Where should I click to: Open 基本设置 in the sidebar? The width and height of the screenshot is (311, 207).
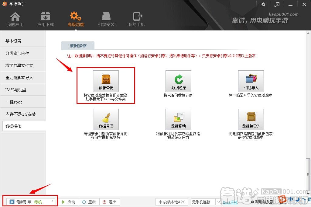pyautogui.click(x=23, y=41)
